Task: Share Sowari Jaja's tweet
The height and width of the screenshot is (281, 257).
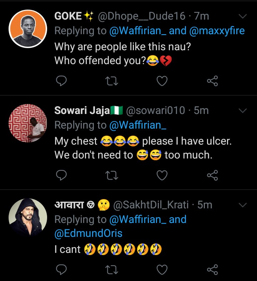Action: click(x=212, y=175)
